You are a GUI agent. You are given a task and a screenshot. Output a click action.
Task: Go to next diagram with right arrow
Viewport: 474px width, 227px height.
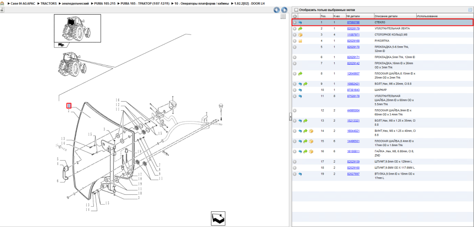[x=284, y=10]
